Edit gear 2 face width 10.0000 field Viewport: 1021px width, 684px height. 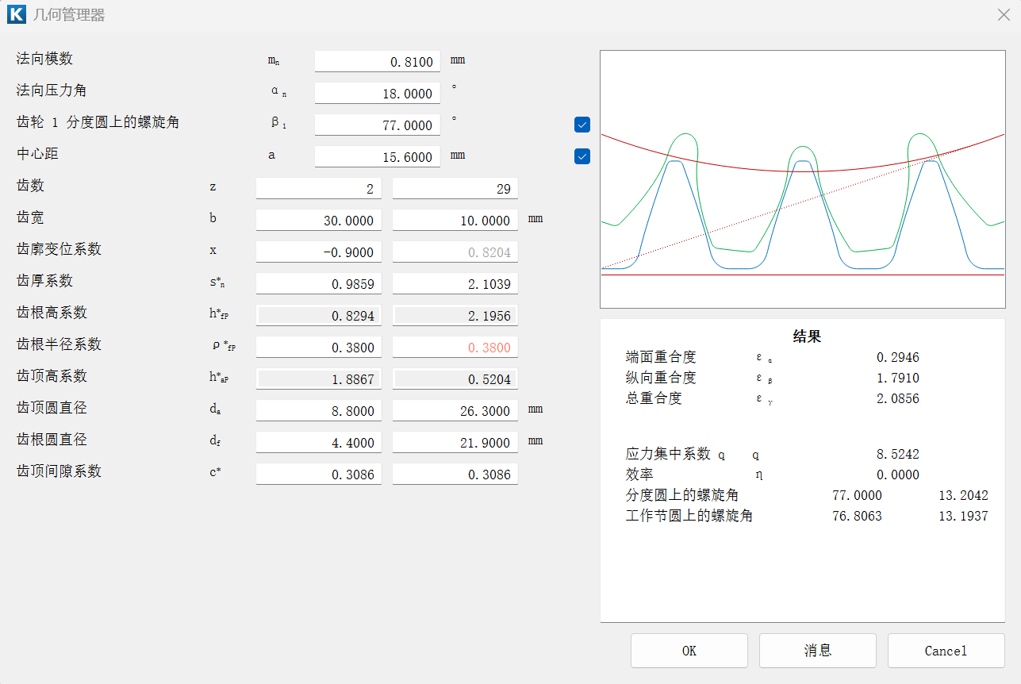coord(455,221)
